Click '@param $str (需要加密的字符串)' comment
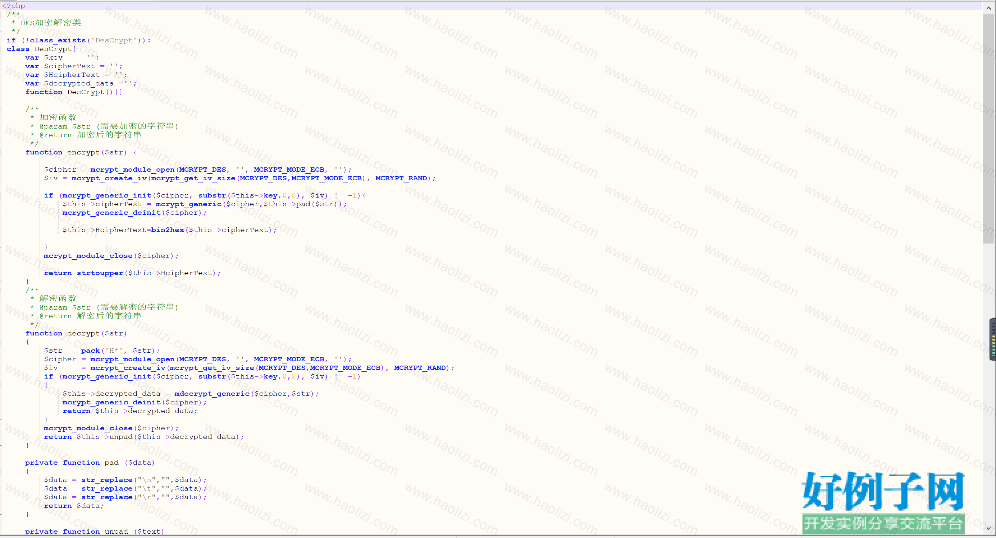Viewport: 996px width, 538px height. pyautogui.click(x=109, y=126)
